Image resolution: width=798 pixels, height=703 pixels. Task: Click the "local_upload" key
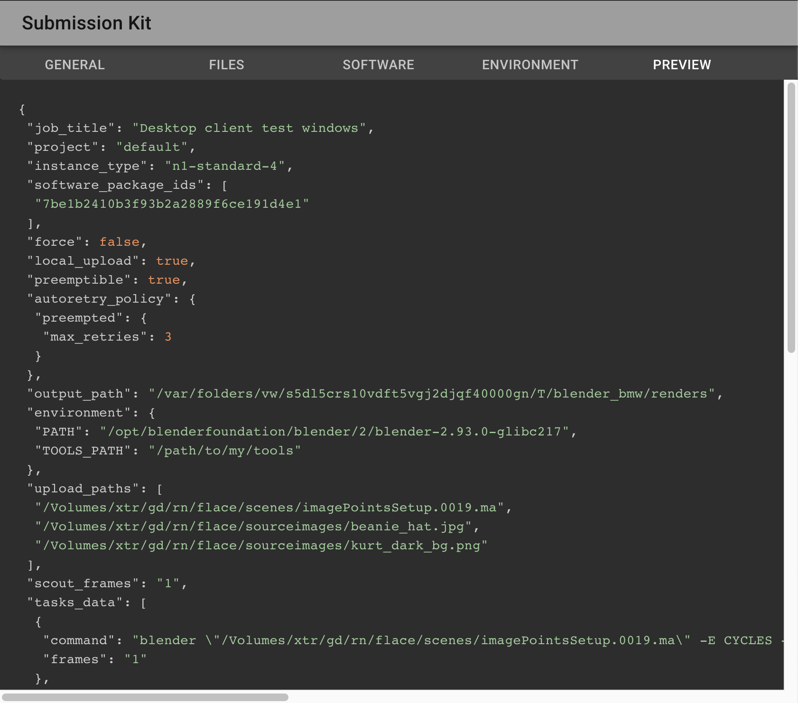(83, 261)
